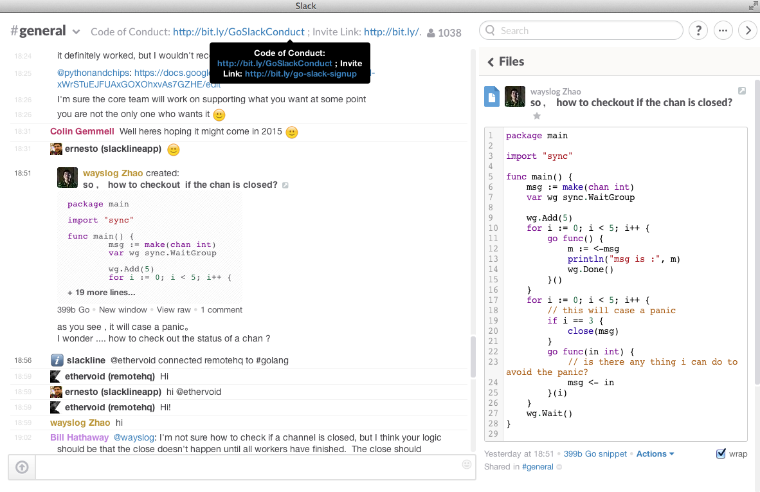Click ernesto's avatar beside 'hi @ethervoid'
760x492 pixels.
pyautogui.click(x=56, y=392)
